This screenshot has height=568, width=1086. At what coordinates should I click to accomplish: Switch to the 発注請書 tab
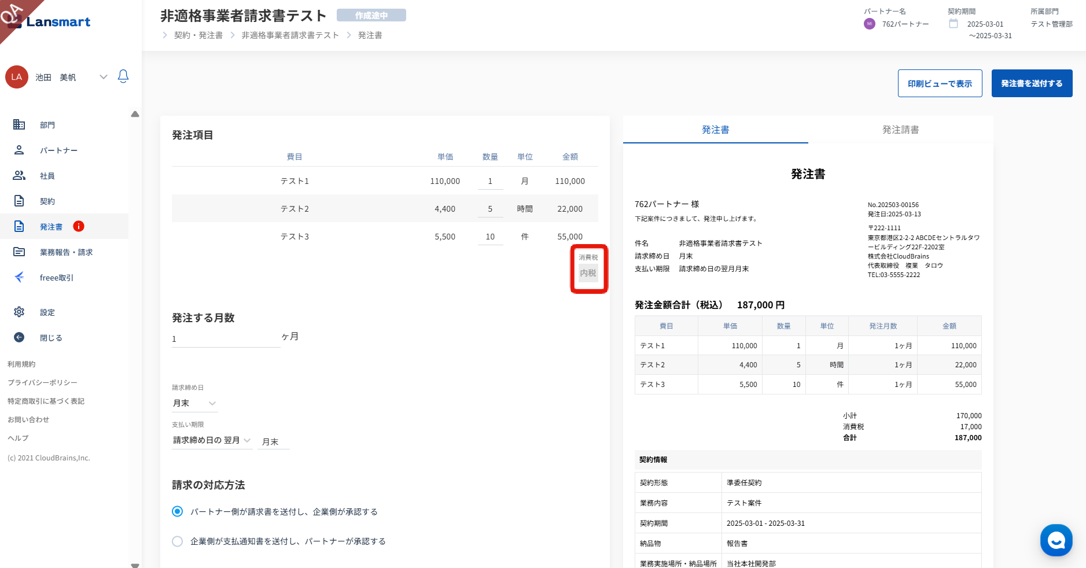point(900,130)
